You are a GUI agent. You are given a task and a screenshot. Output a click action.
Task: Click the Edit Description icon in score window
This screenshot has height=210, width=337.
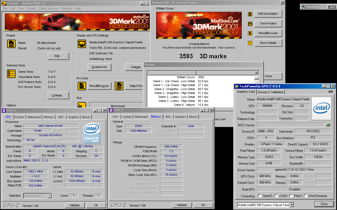tap(250, 14)
